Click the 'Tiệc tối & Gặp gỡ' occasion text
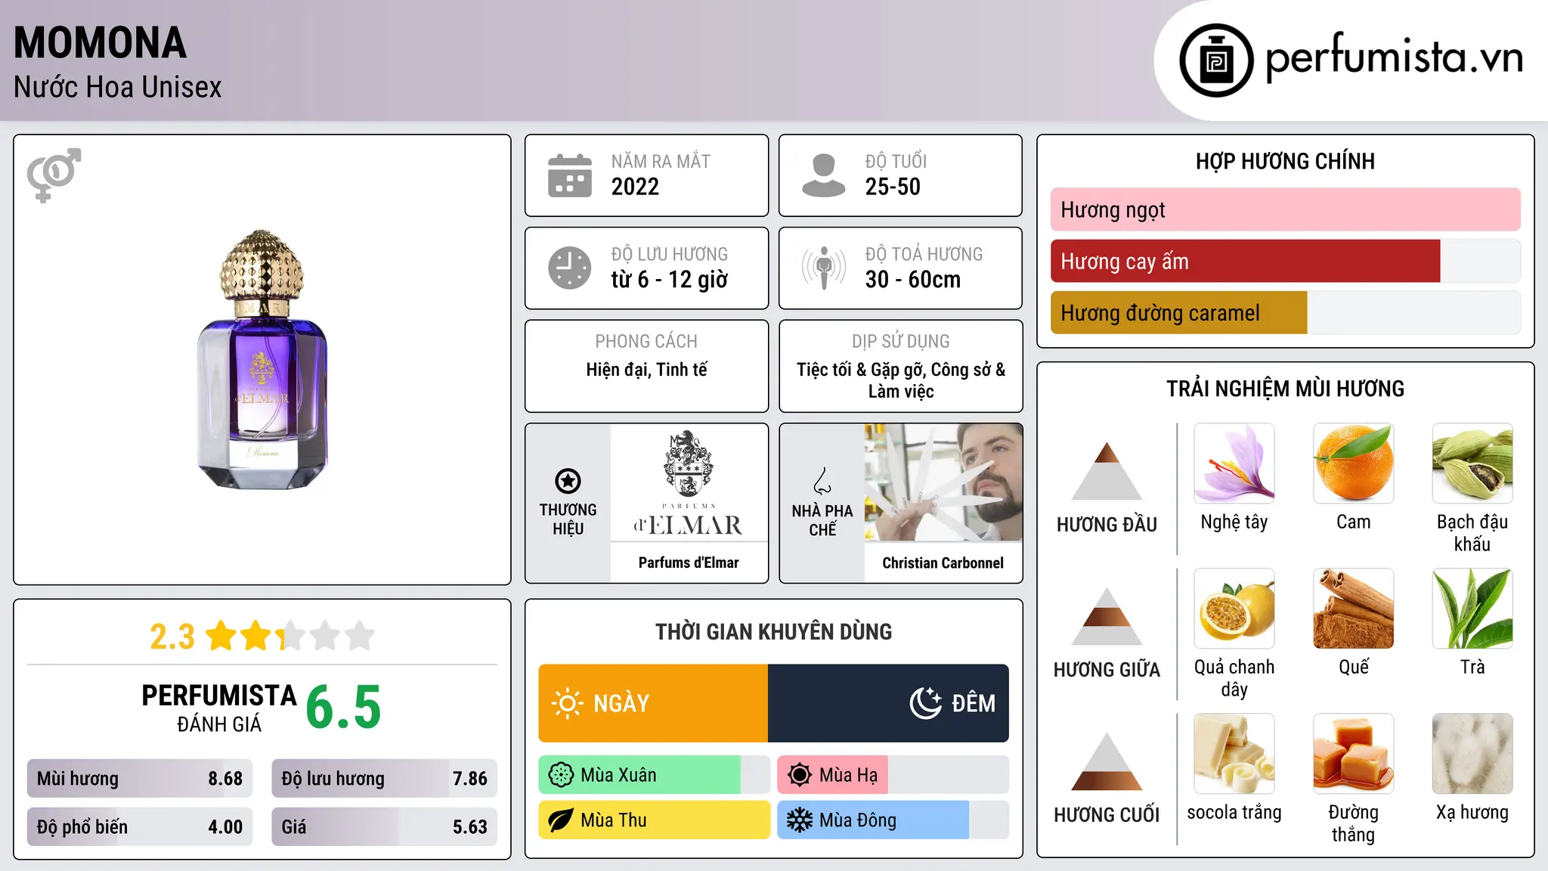 (x=860, y=370)
